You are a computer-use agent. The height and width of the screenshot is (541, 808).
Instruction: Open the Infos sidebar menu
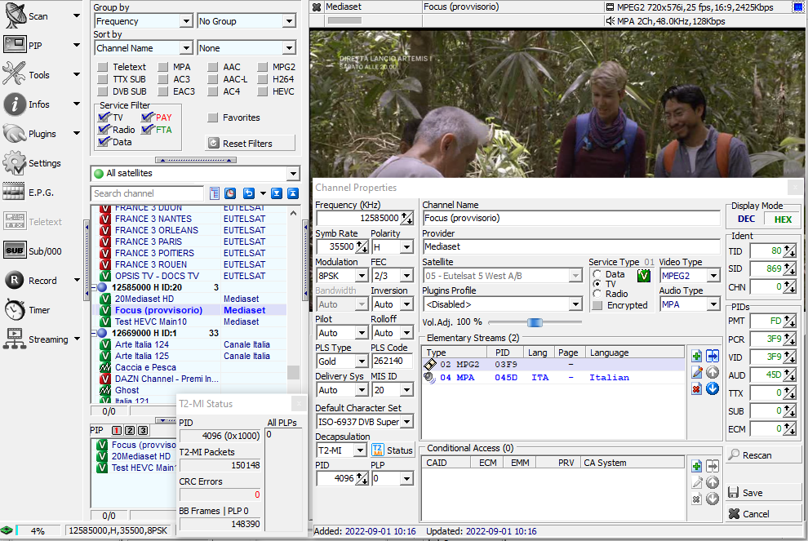tap(42, 104)
